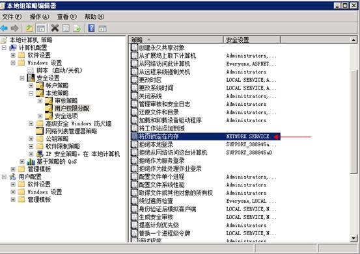Select the 拒绝本地登录 policy row
This screenshot has height=254, width=360.
[x=206, y=144]
